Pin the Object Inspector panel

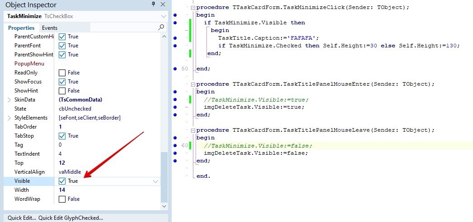(x=153, y=4)
